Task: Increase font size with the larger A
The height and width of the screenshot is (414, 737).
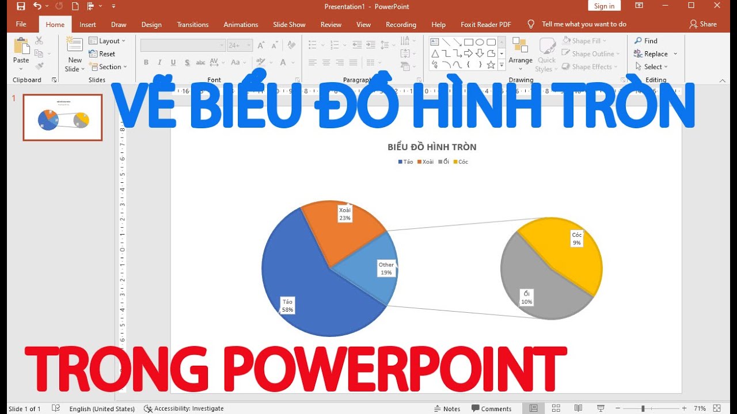Action: pyautogui.click(x=261, y=45)
